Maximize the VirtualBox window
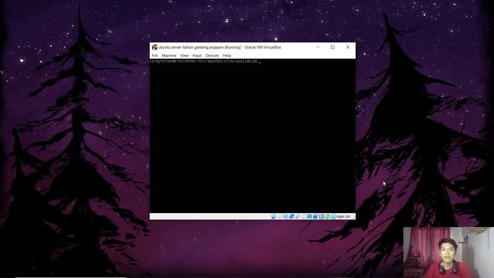Viewport: 494px width, 278px height. (333, 47)
